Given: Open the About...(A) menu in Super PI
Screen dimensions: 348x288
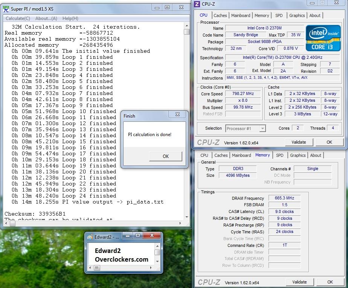Looking at the screenshot, I should [46, 18].
